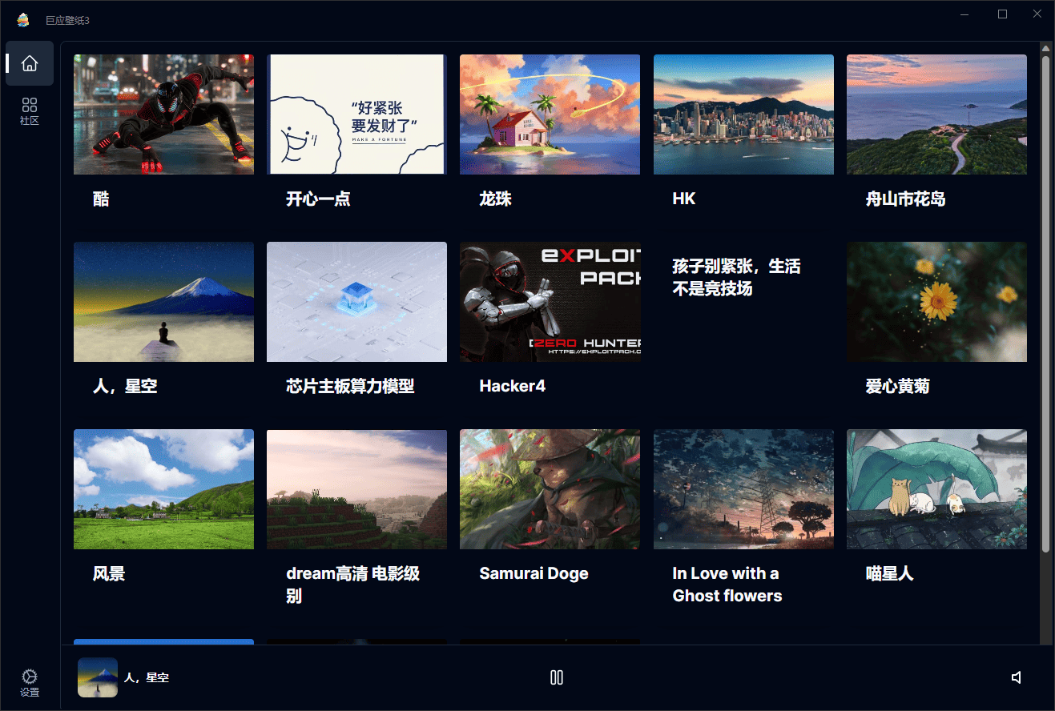Image resolution: width=1055 pixels, height=711 pixels.
Task: Select the 风景 landscape wallpaper
Action: (x=163, y=489)
